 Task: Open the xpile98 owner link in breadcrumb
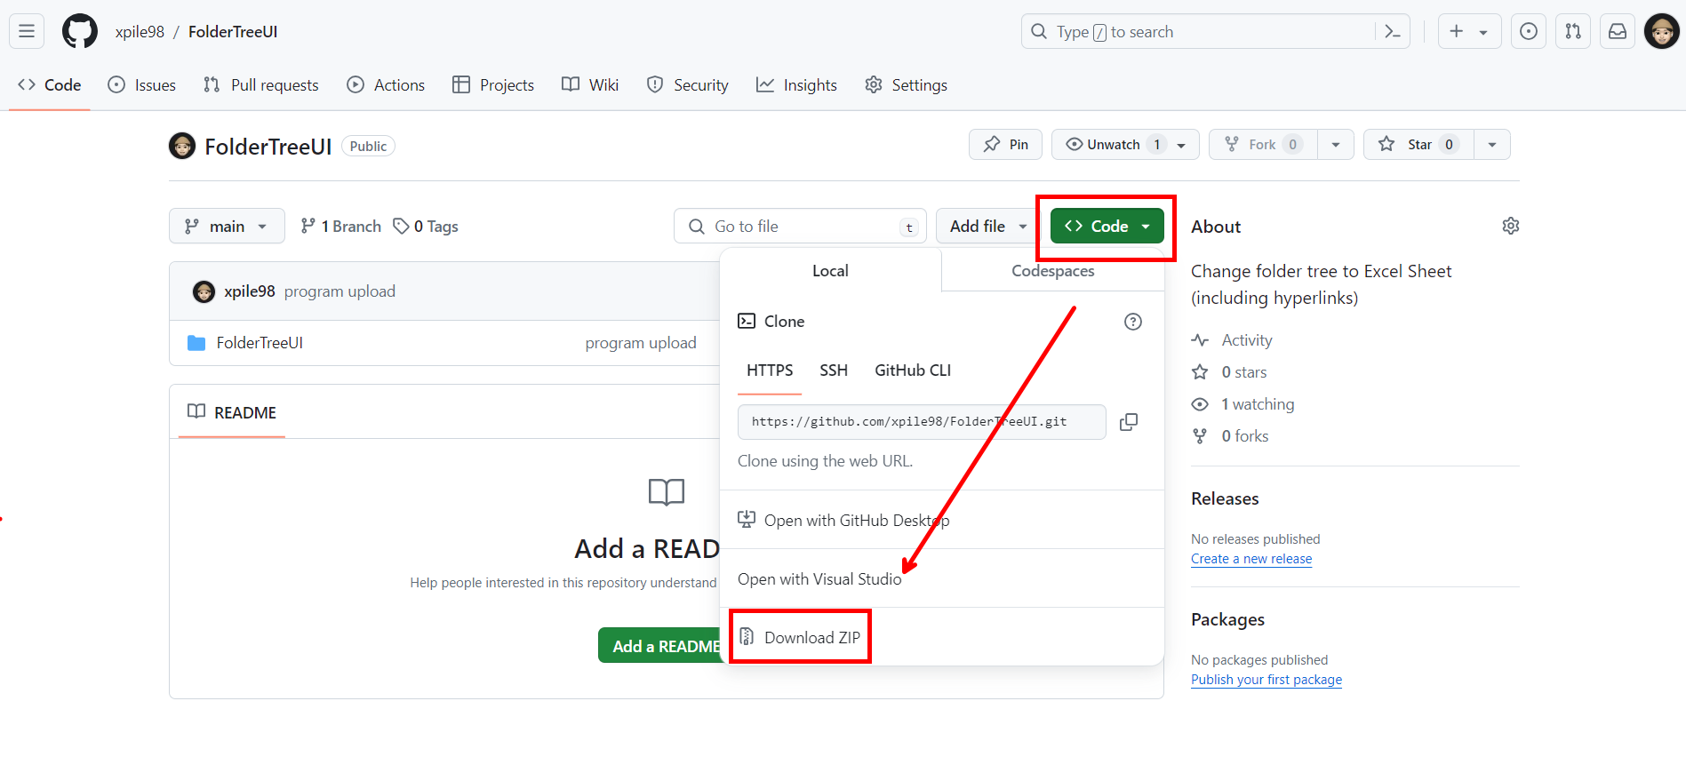(x=140, y=32)
